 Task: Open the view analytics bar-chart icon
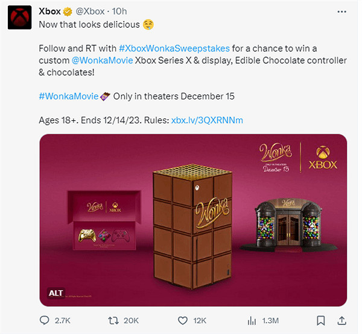[x=252, y=320]
